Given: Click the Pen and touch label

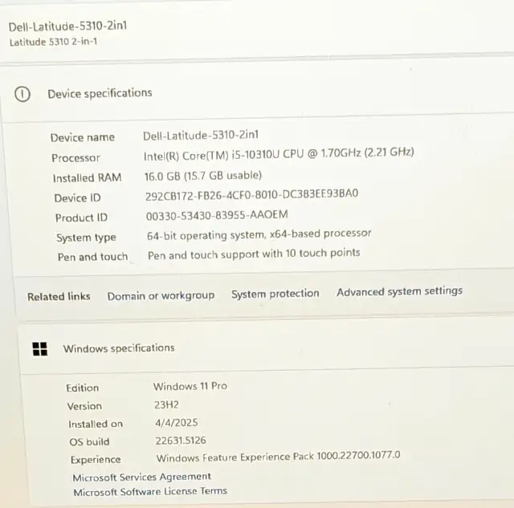Looking at the screenshot, I should tap(93, 257).
